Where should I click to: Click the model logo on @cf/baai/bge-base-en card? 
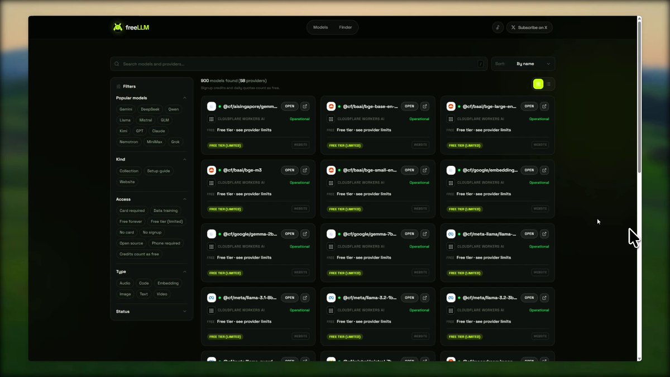point(331,106)
